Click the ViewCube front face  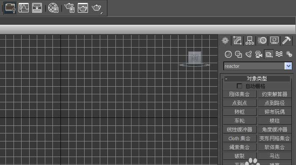click(195, 58)
